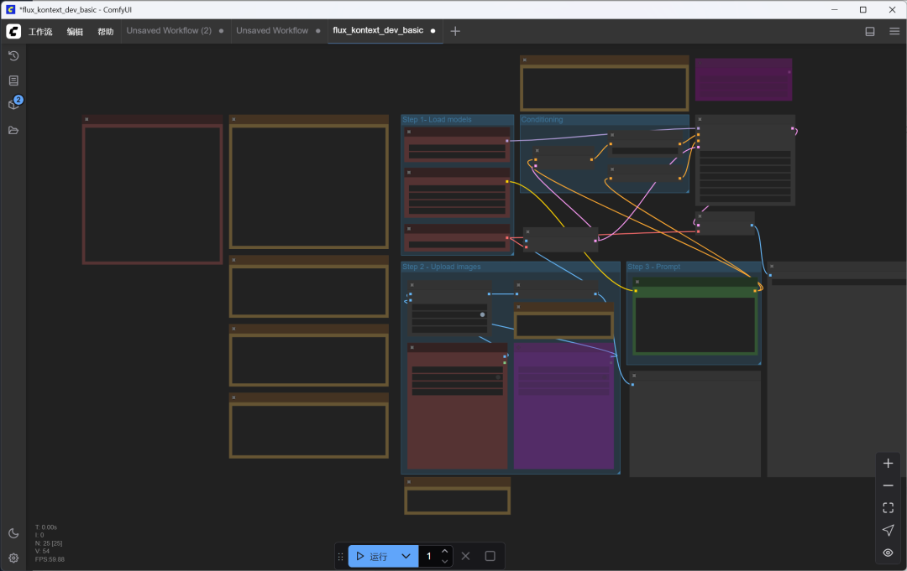Add a new workflow tab with plus
907x571 pixels.
(x=455, y=31)
